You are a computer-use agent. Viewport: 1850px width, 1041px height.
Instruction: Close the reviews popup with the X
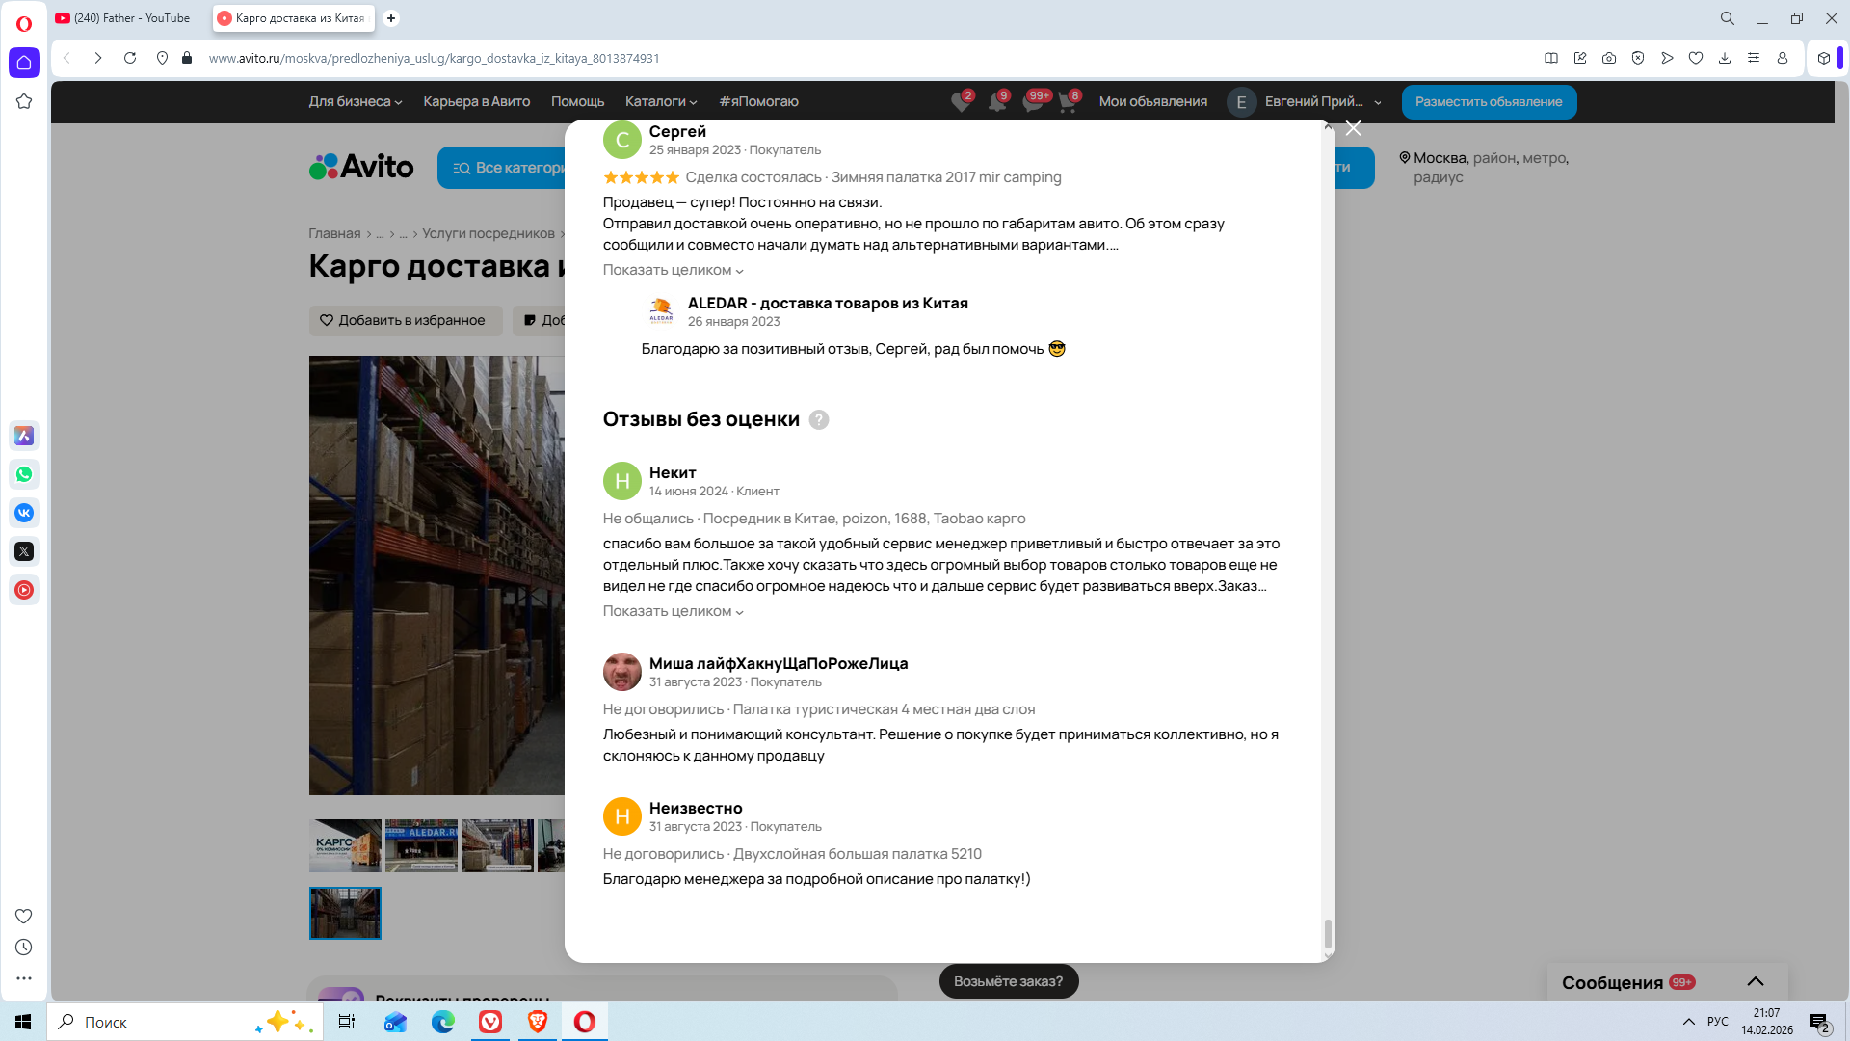(1354, 128)
